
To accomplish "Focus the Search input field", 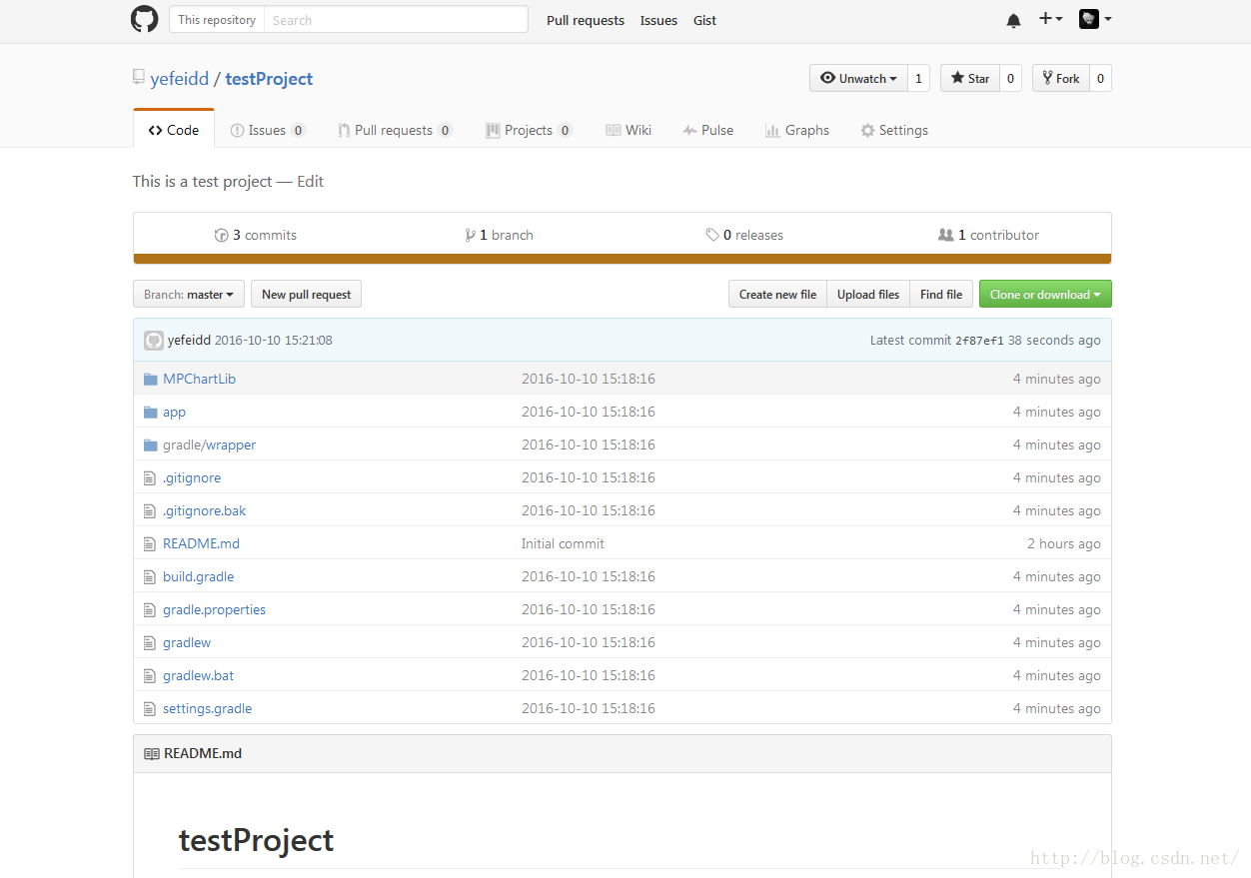I will click(x=396, y=19).
